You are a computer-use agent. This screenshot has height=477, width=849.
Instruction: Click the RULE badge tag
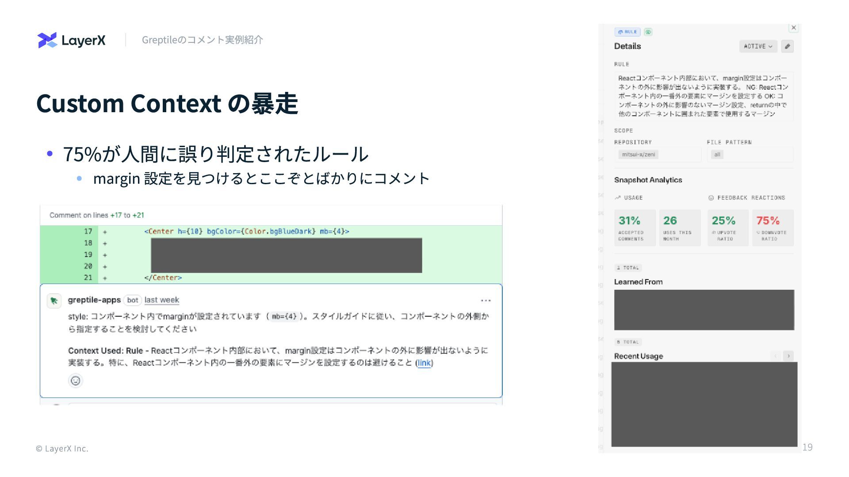coord(627,32)
